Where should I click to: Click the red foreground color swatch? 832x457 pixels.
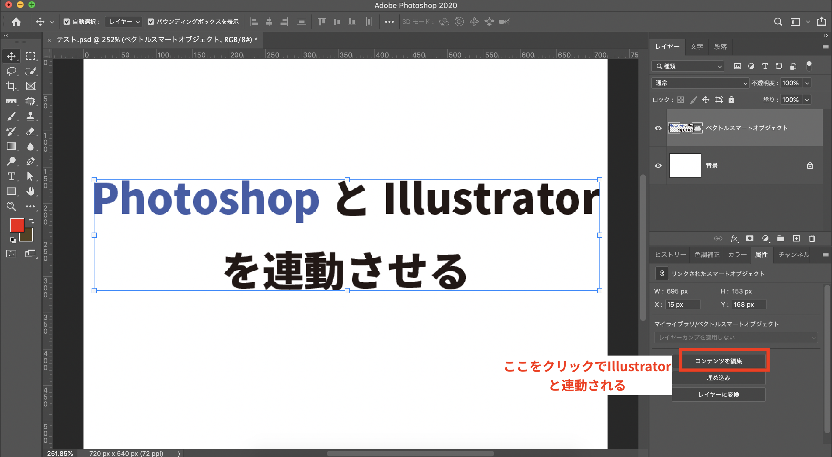coord(17,225)
